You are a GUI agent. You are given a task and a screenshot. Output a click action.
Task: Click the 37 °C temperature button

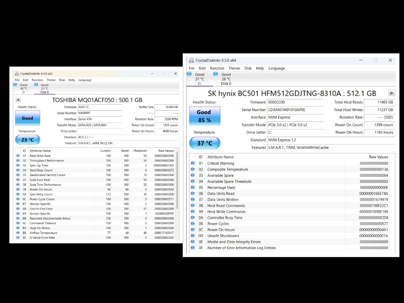[x=204, y=143]
